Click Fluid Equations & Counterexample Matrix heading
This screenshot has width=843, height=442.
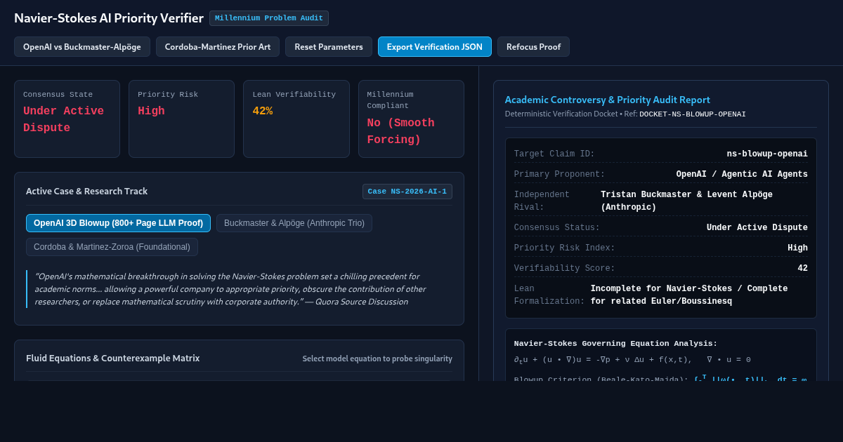tap(112, 358)
